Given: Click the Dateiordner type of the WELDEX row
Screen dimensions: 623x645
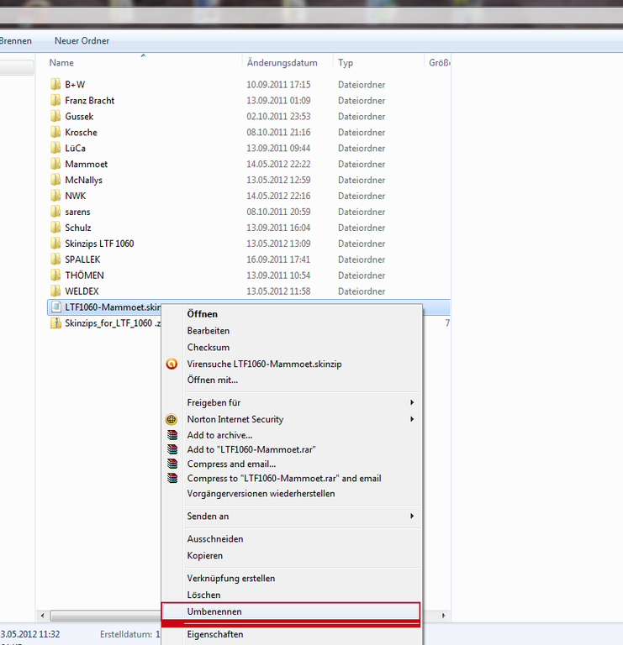Looking at the screenshot, I should pos(362,291).
